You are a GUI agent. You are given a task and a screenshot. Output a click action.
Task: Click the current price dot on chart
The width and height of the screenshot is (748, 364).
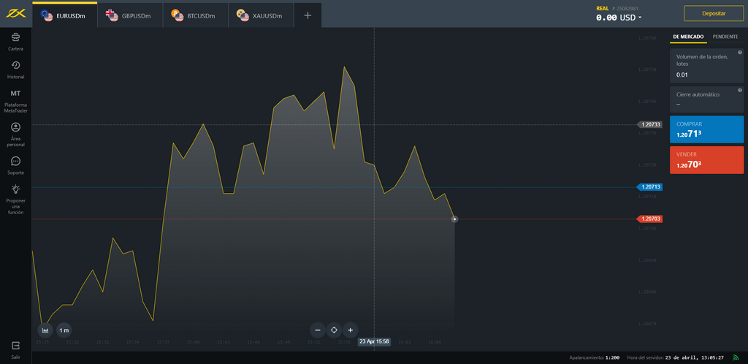point(454,219)
